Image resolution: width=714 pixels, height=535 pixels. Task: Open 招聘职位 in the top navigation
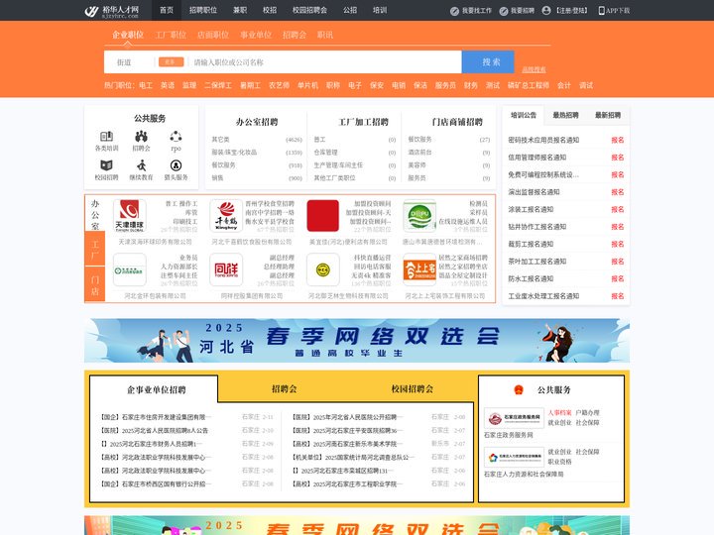coord(203,10)
